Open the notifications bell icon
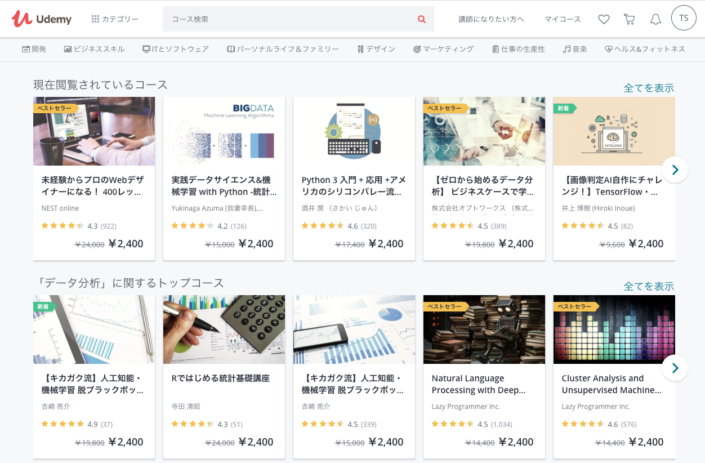 click(x=655, y=19)
